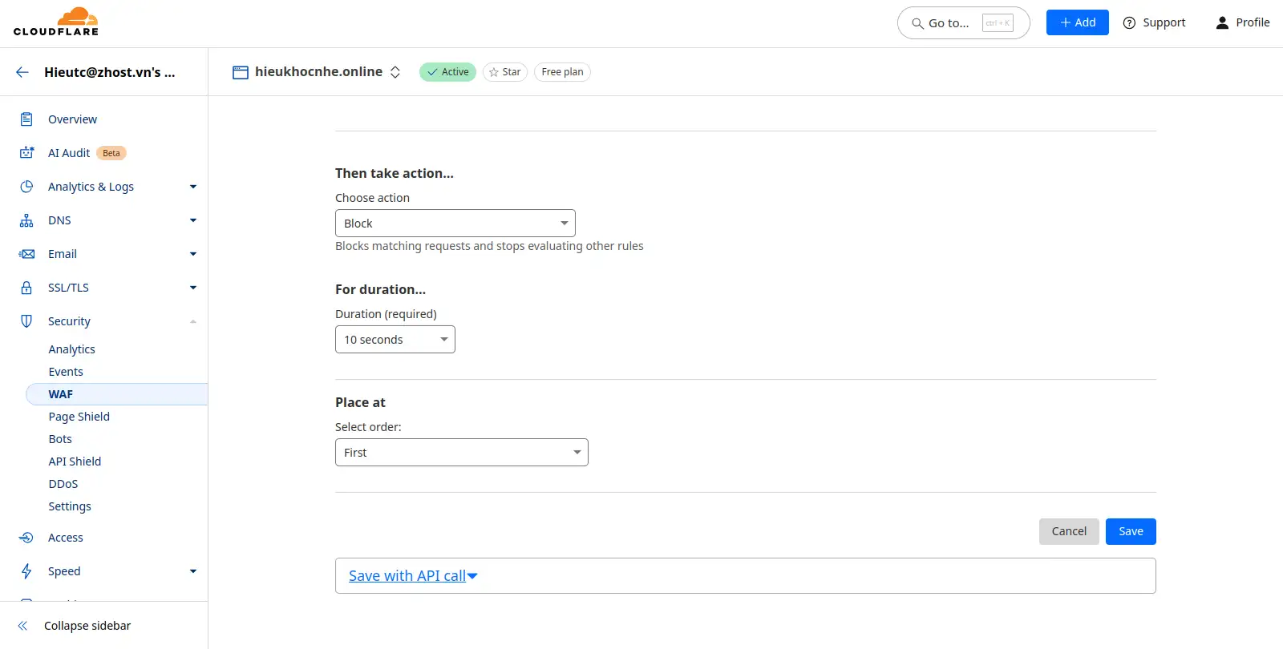Screen dimensions: 1283x649
Task: Open the Choose action dropdown
Action: pyautogui.click(x=455, y=224)
